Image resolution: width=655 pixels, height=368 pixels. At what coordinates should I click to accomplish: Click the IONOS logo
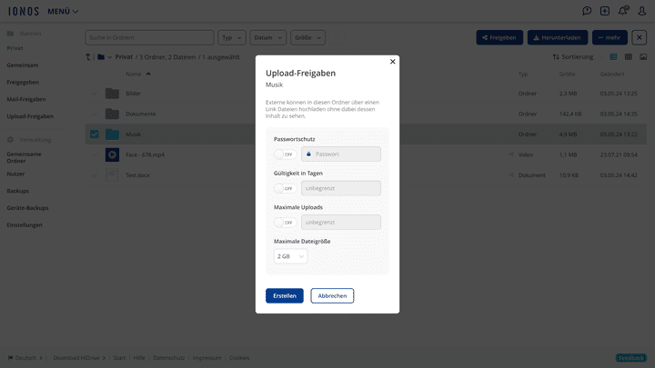tap(24, 11)
